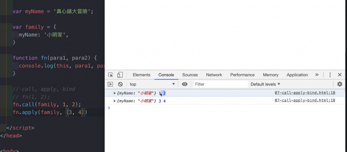Switch to the Console tab
Image resolution: width=347 pixels, height=152 pixels.
coord(166,75)
